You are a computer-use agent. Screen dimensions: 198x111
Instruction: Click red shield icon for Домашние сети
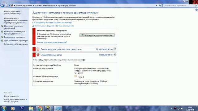click(38, 49)
